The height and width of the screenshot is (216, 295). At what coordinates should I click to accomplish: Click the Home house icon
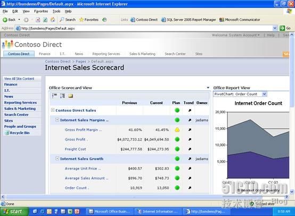(x=53, y=20)
